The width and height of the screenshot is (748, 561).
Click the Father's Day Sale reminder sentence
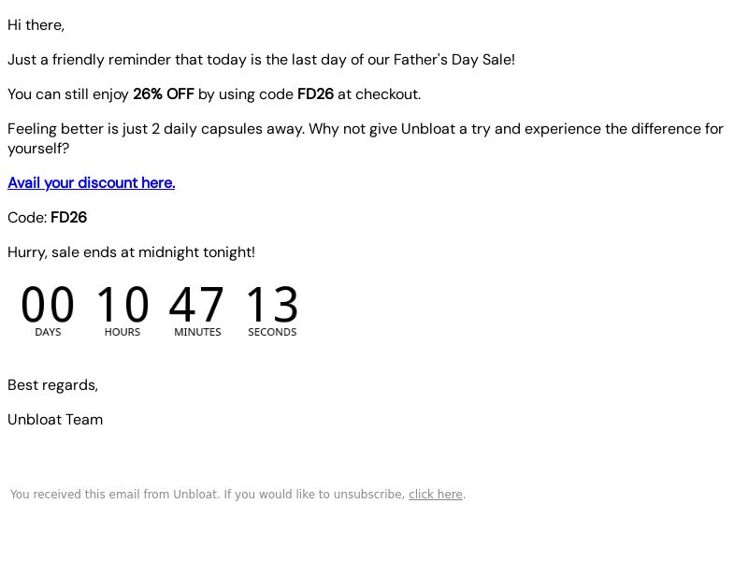[x=262, y=60]
